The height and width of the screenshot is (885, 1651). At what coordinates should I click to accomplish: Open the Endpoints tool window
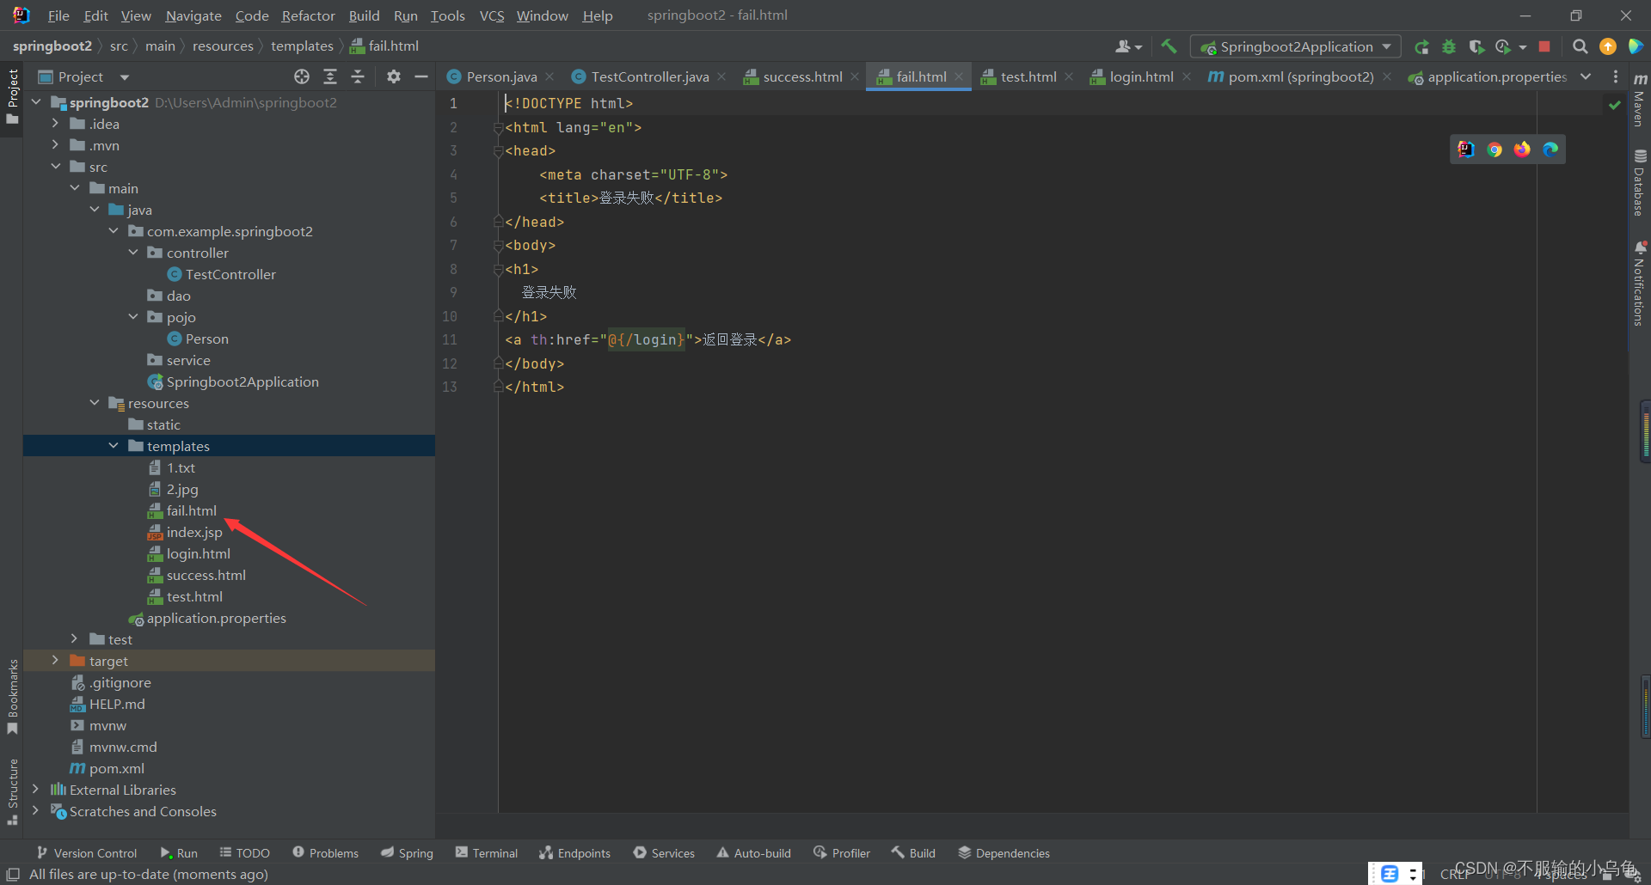[574, 853]
